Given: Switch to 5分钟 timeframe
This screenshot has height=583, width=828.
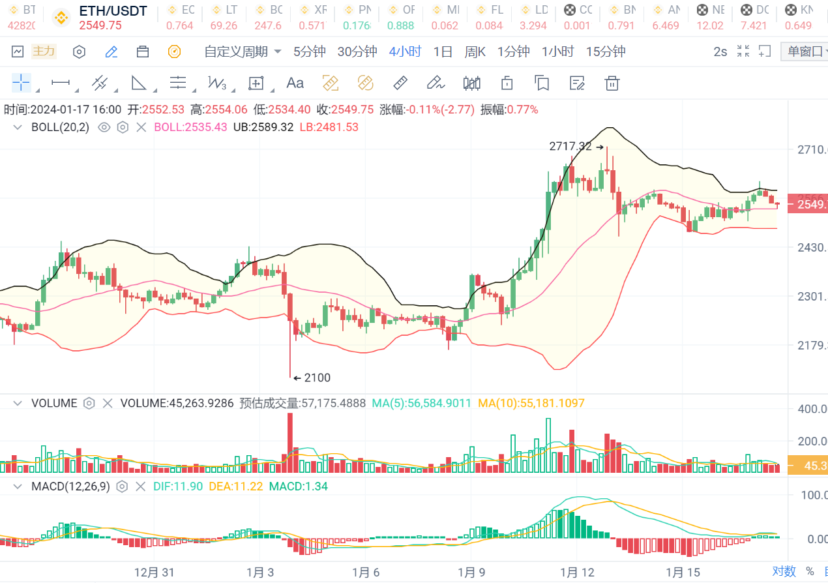Looking at the screenshot, I should pyautogui.click(x=309, y=52).
